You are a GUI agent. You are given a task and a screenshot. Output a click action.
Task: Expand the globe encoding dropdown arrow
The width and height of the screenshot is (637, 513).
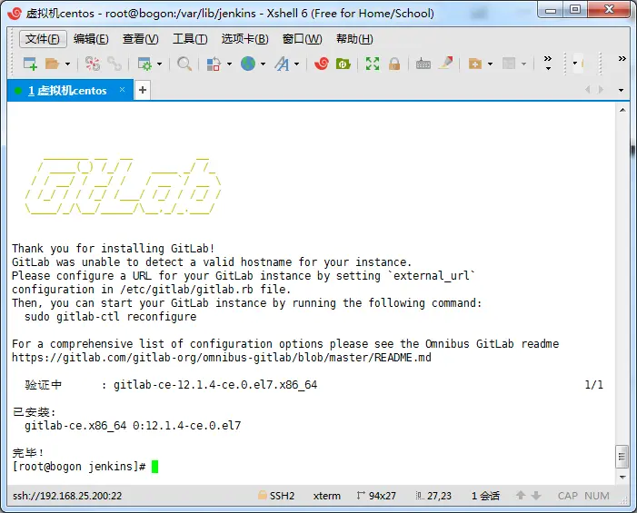(263, 64)
